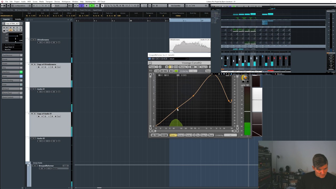336x189 pixels.
Task: Mute the OliviaScreams track
Action: click(x=32, y=40)
